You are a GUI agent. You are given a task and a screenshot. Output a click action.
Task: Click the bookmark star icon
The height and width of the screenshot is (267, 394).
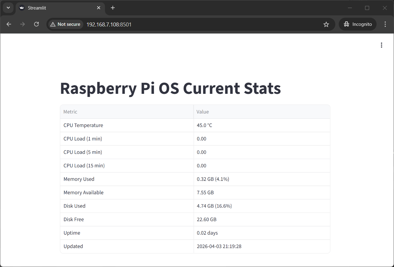tap(326, 24)
